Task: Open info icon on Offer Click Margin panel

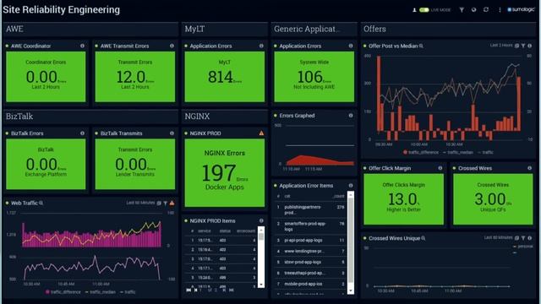Action: point(440,168)
